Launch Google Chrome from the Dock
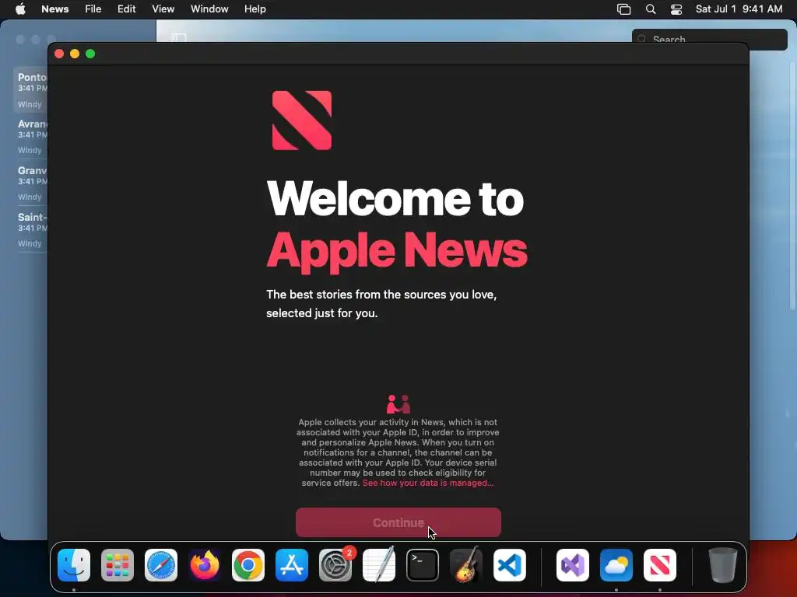 [x=248, y=565]
